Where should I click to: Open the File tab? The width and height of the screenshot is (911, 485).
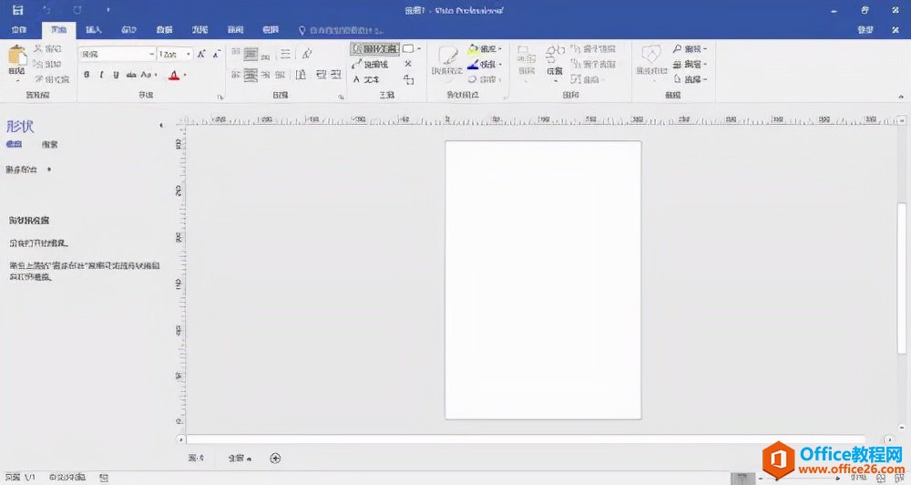pyautogui.click(x=19, y=30)
